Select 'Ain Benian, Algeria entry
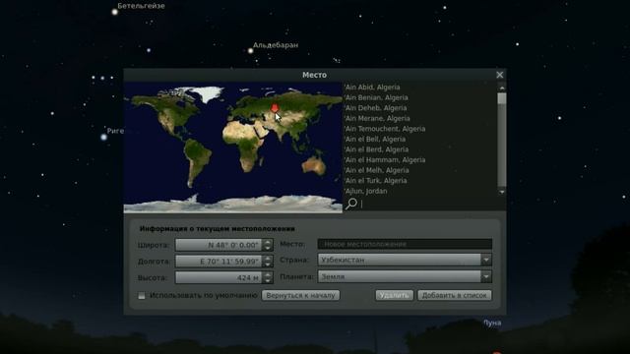 coord(376,97)
